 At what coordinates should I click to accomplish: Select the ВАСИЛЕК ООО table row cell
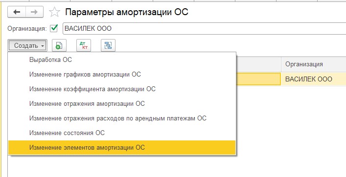click(x=314, y=79)
